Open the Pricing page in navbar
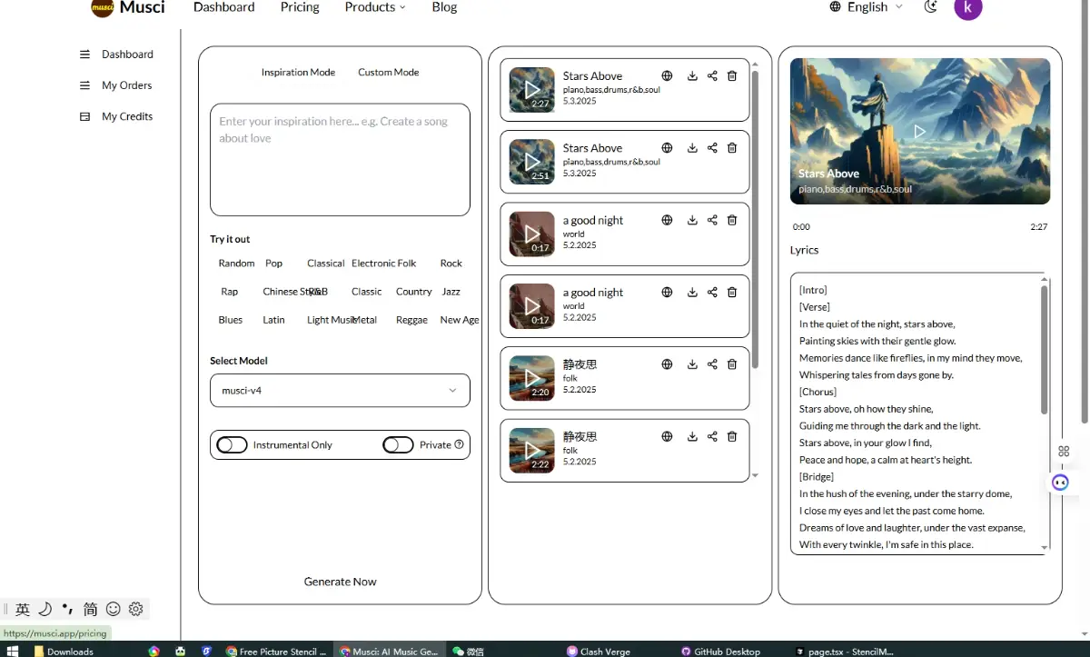Viewport: 1090px width, 657px height. 300,7
